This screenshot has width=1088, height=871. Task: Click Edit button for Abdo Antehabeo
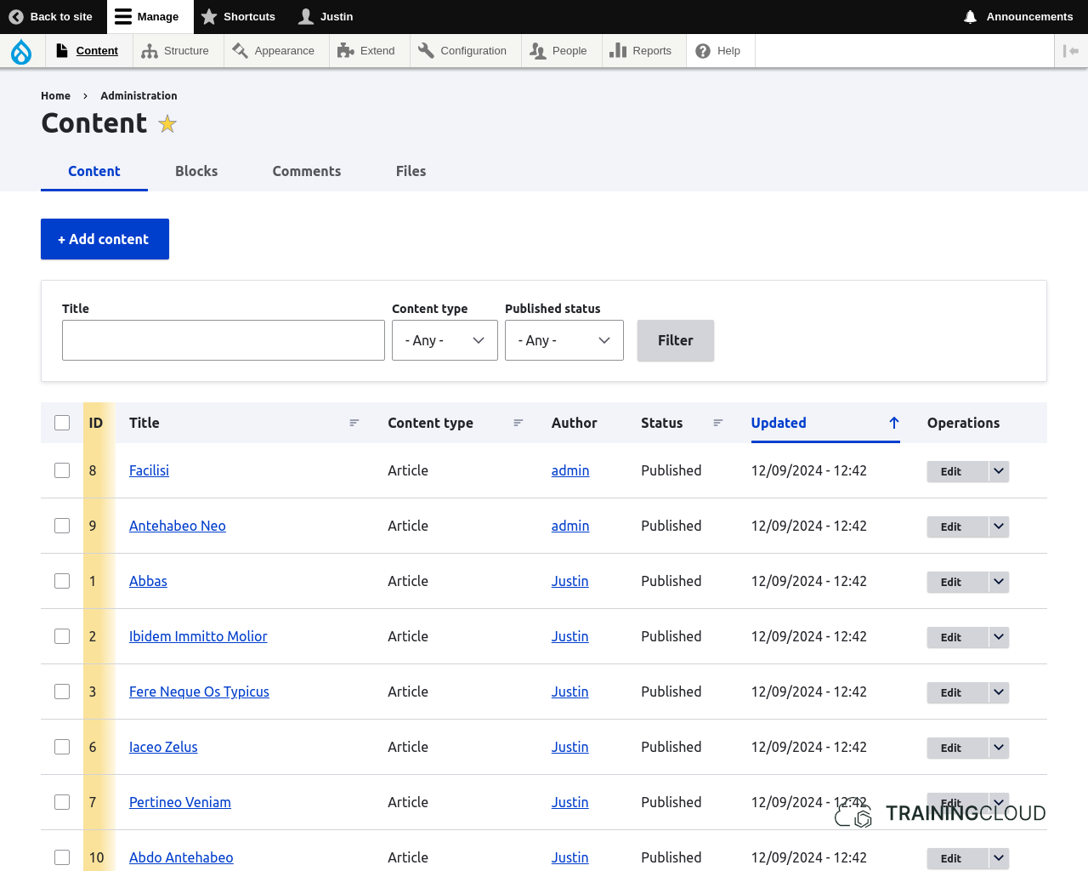(x=958, y=858)
